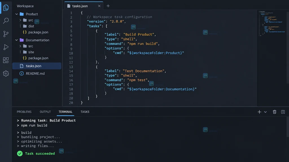Split the terminal panel

(x=283, y=112)
